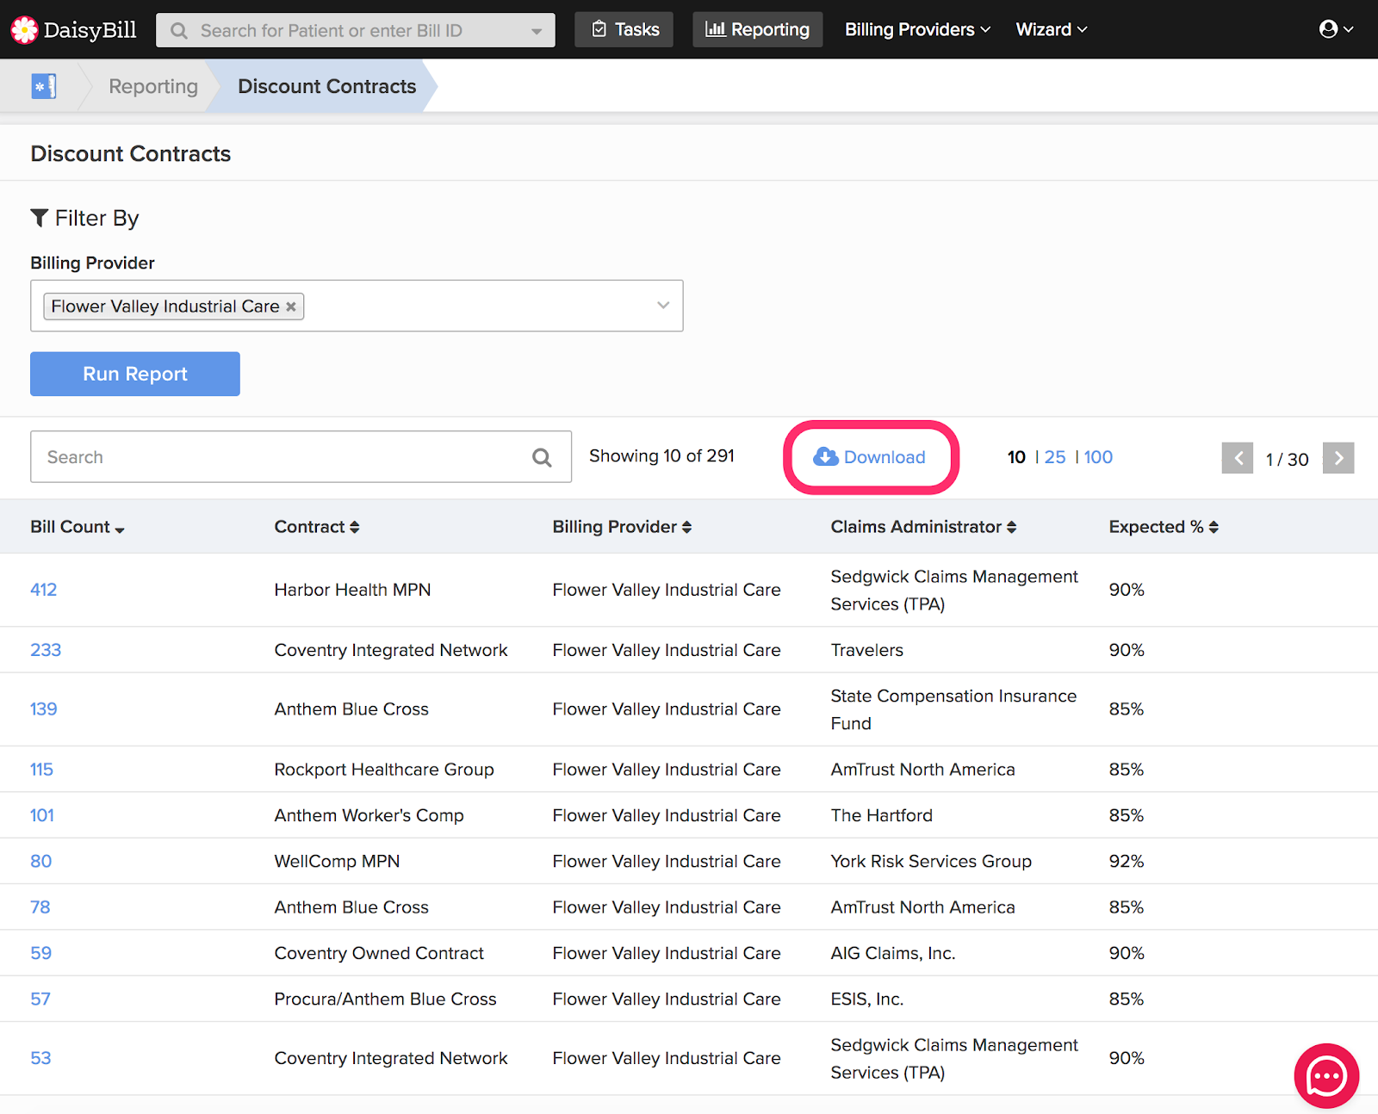The width and height of the screenshot is (1378, 1114).
Task: Show 100 rows per page
Action: coord(1098,457)
